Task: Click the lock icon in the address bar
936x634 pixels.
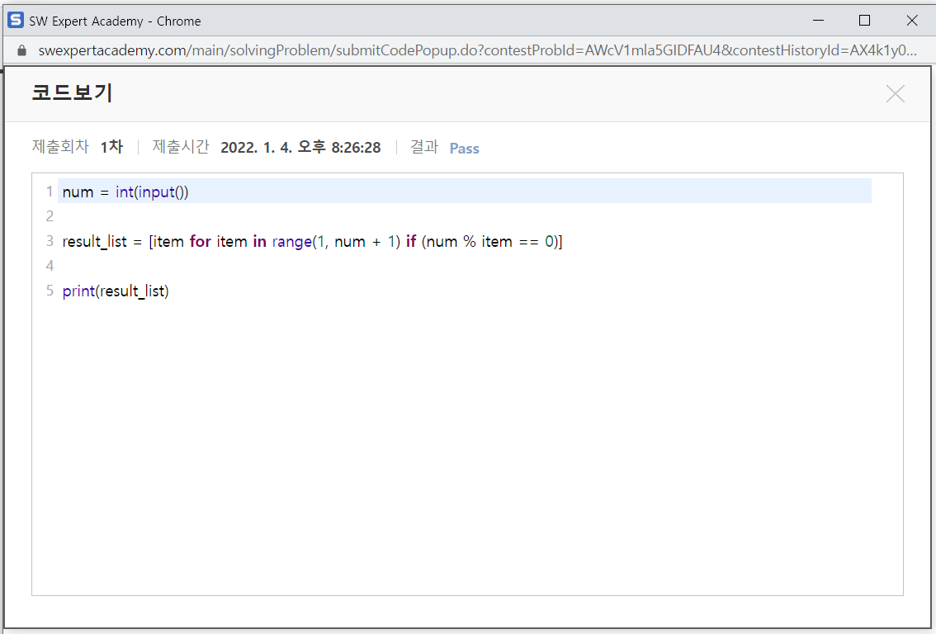Action: tap(22, 50)
